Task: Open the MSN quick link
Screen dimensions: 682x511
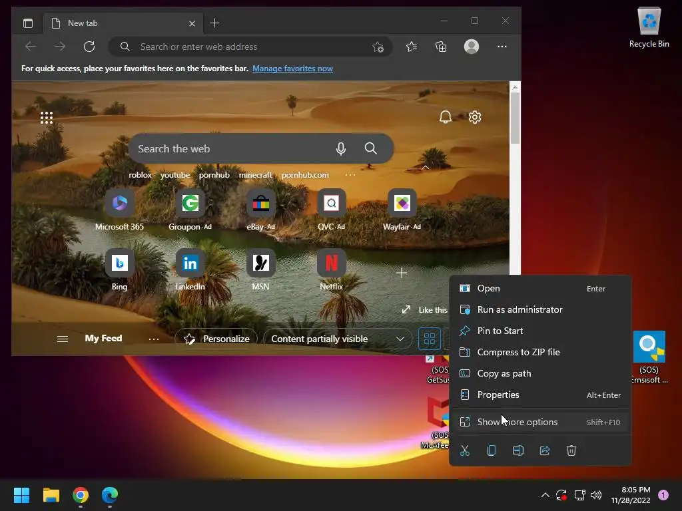Action: (261, 270)
